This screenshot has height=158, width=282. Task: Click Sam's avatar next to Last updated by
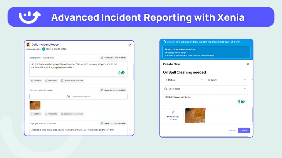click(43, 49)
